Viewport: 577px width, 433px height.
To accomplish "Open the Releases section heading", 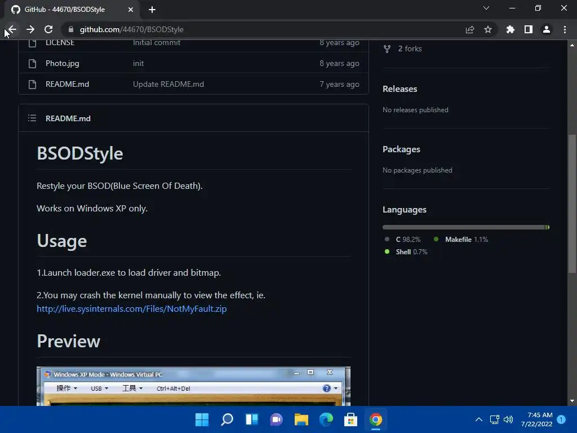I will point(400,89).
